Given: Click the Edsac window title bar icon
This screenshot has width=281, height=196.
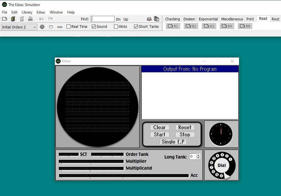Looking at the screenshot, I should (x=58, y=61).
